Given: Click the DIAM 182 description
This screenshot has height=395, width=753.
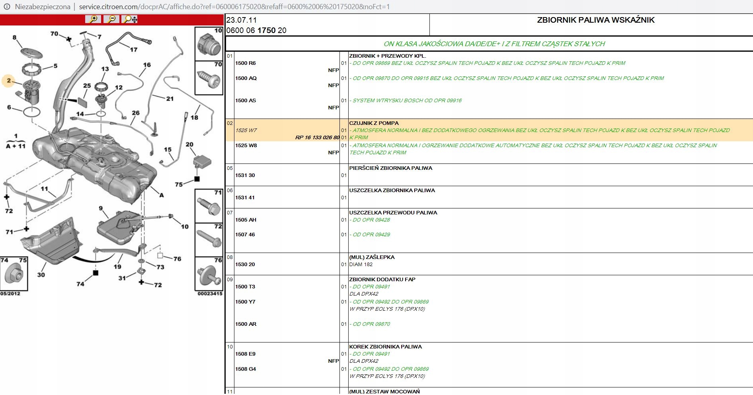Looking at the screenshot, I should (361, 264).
